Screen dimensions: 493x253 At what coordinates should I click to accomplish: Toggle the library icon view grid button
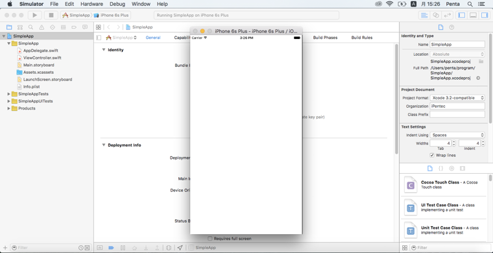(405, 248)
